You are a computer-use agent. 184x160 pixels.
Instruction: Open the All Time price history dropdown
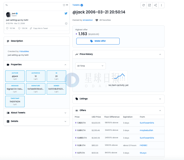[91, 66]
